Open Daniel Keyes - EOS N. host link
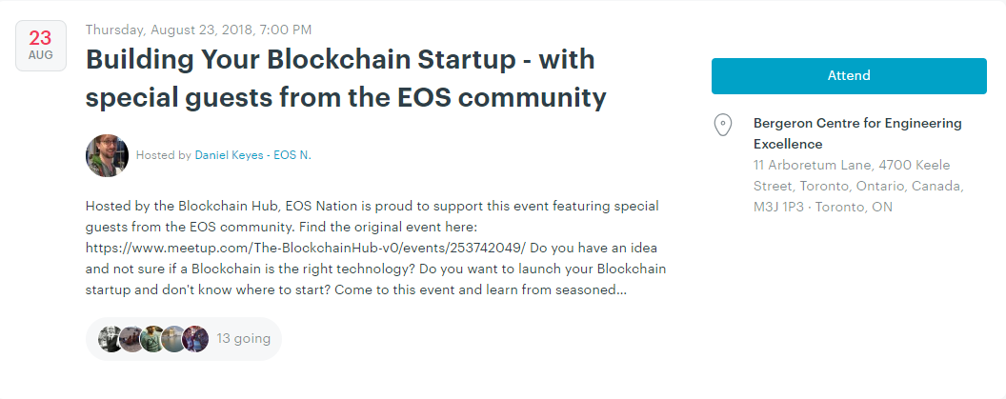Image resolution: width=1006 pixels, height=399 pixels. tap(252, 155)
